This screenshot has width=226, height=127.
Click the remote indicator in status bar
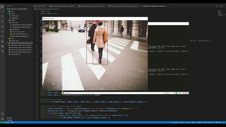point(1,122)
